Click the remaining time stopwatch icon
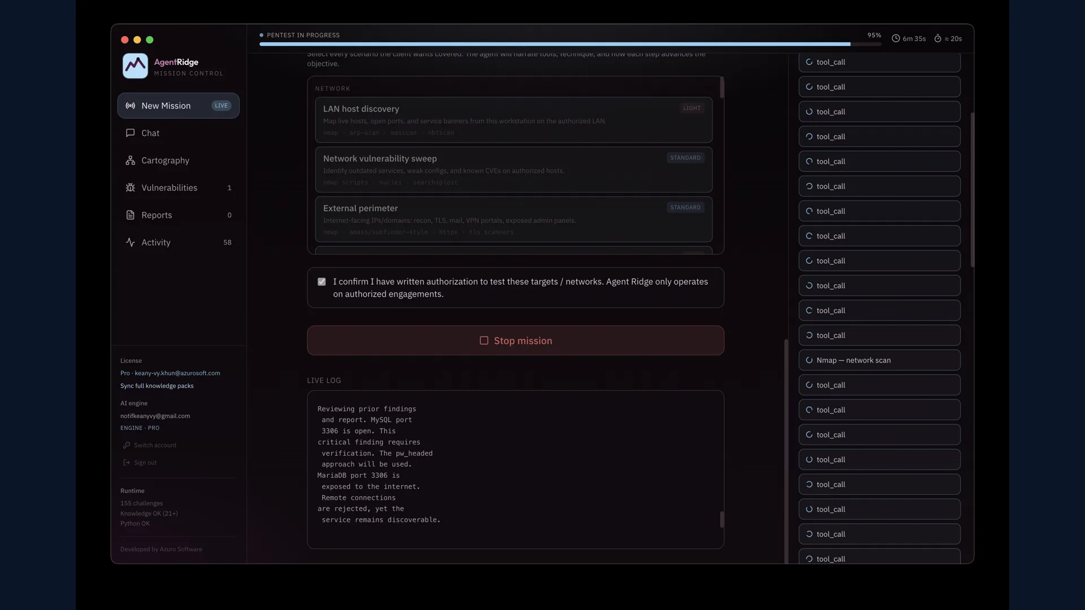 pyautogui.click(x=938, y=38)
